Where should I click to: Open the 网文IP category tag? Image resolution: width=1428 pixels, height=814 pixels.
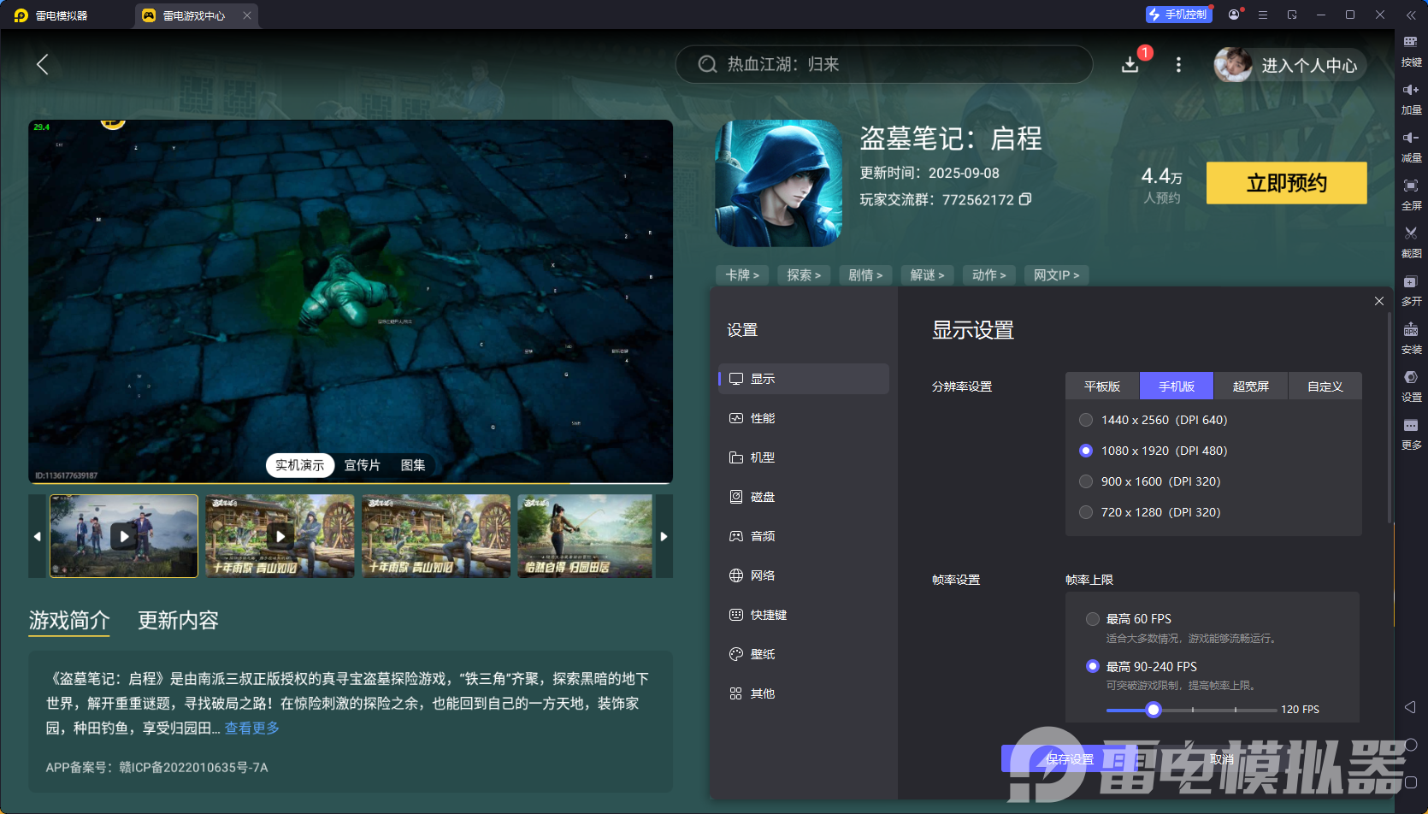point(1056,274)
